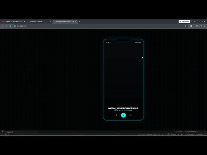Select language mode CSS in status bar
Image resolution: width=207 pixels, height=155 pixels.
pos(164,134)
